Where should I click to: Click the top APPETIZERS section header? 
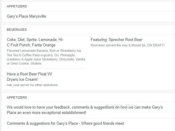point(17,6)
